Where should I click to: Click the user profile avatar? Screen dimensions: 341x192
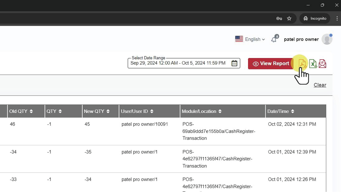327,39
